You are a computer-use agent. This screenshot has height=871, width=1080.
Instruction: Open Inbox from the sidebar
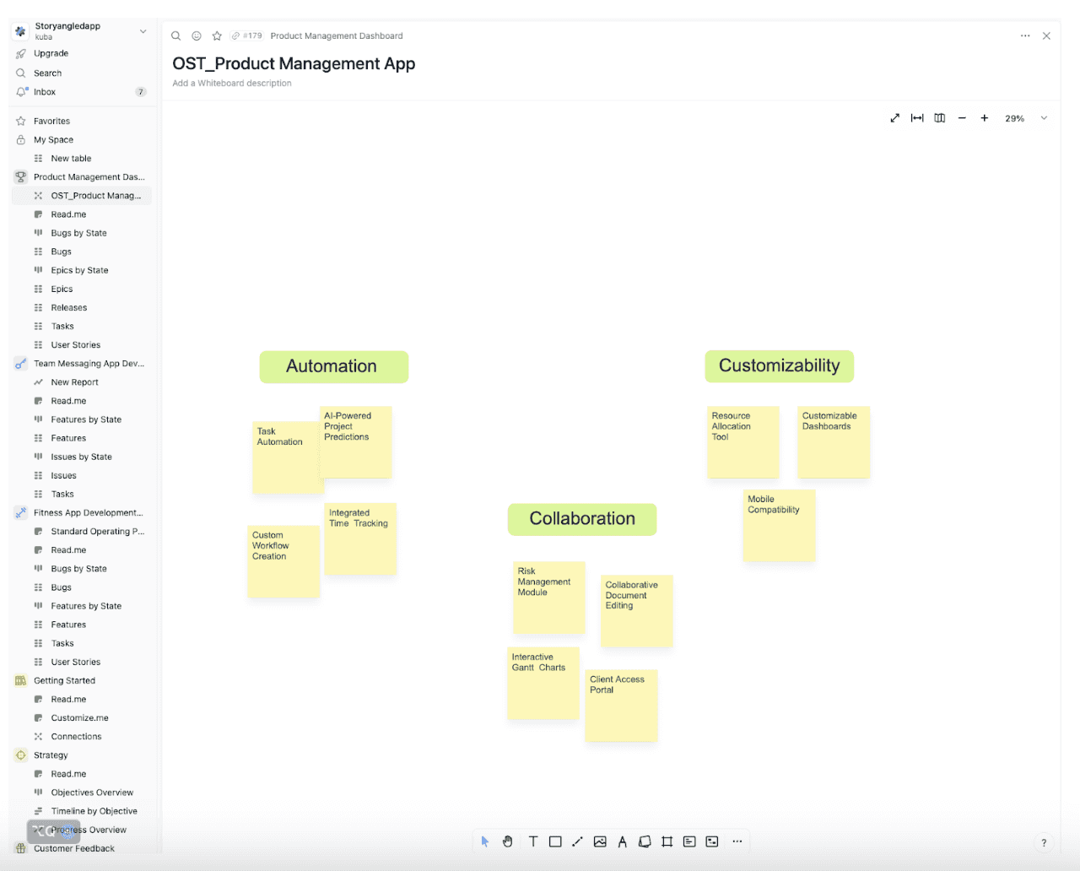pos(45,92)
